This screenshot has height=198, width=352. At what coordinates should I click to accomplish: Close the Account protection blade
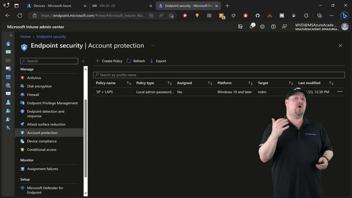[340, 46]
